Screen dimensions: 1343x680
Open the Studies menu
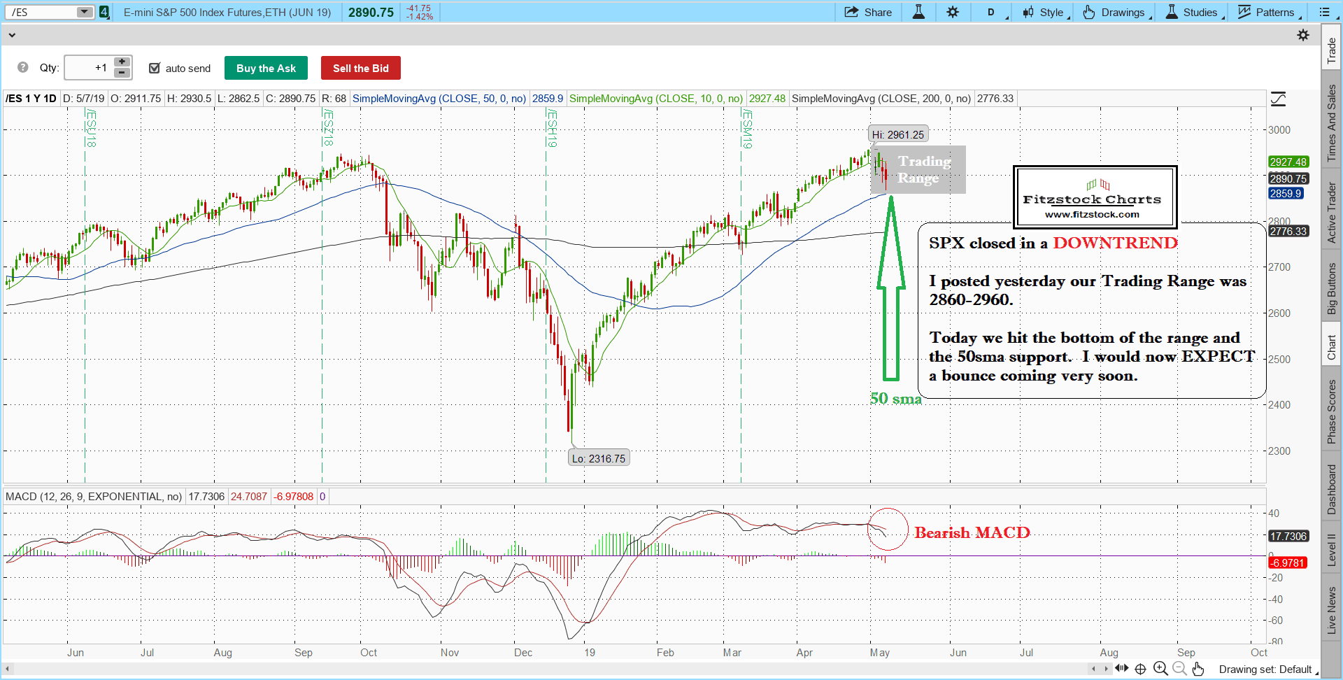click(1193, 12)
